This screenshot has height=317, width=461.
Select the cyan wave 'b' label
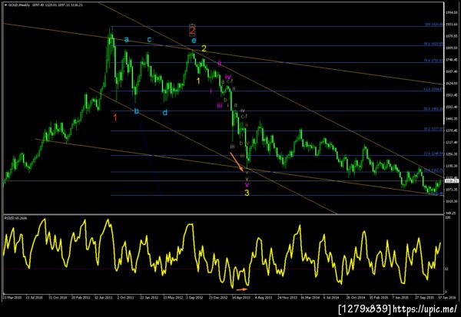[137, 111]
